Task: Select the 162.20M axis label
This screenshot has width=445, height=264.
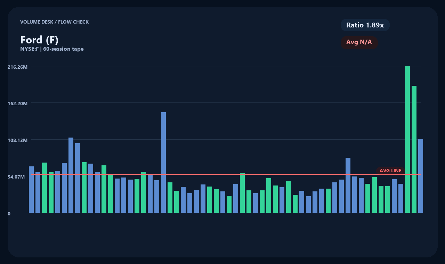Action: coord(17,104)
